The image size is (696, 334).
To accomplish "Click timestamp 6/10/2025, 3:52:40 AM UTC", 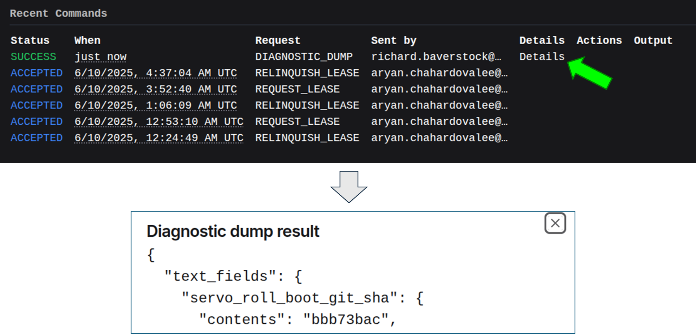I will [x=156, y=89].
